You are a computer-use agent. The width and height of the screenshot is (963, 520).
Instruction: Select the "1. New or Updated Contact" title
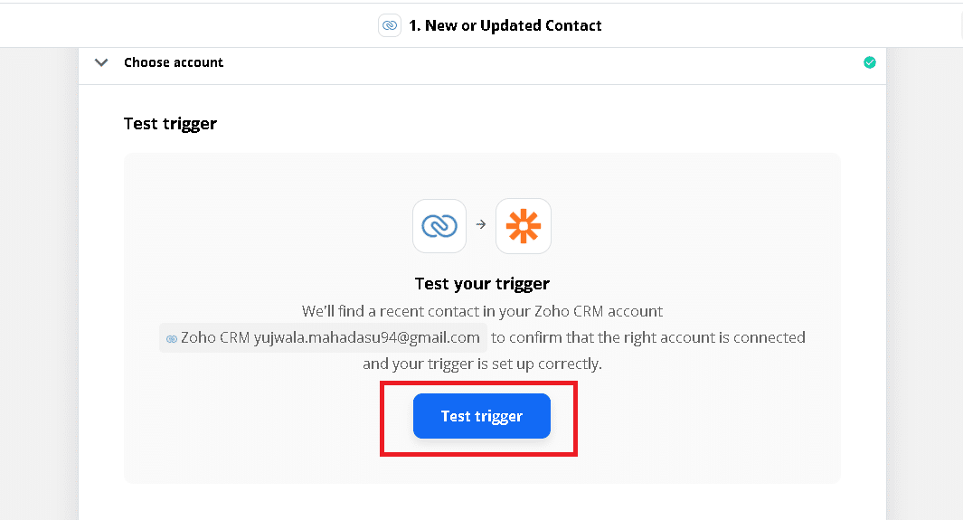pyautogui.click(x=505, y=25)
